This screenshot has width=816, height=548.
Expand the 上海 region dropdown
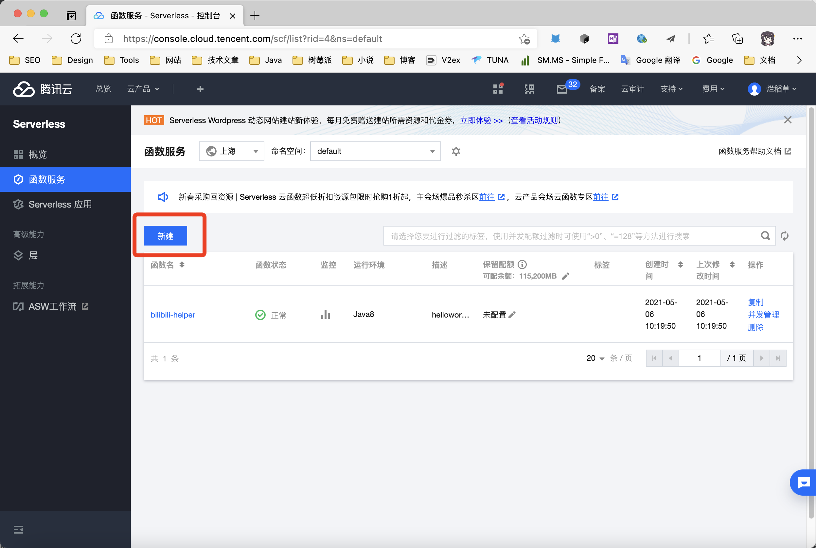(x=232, y=151)
